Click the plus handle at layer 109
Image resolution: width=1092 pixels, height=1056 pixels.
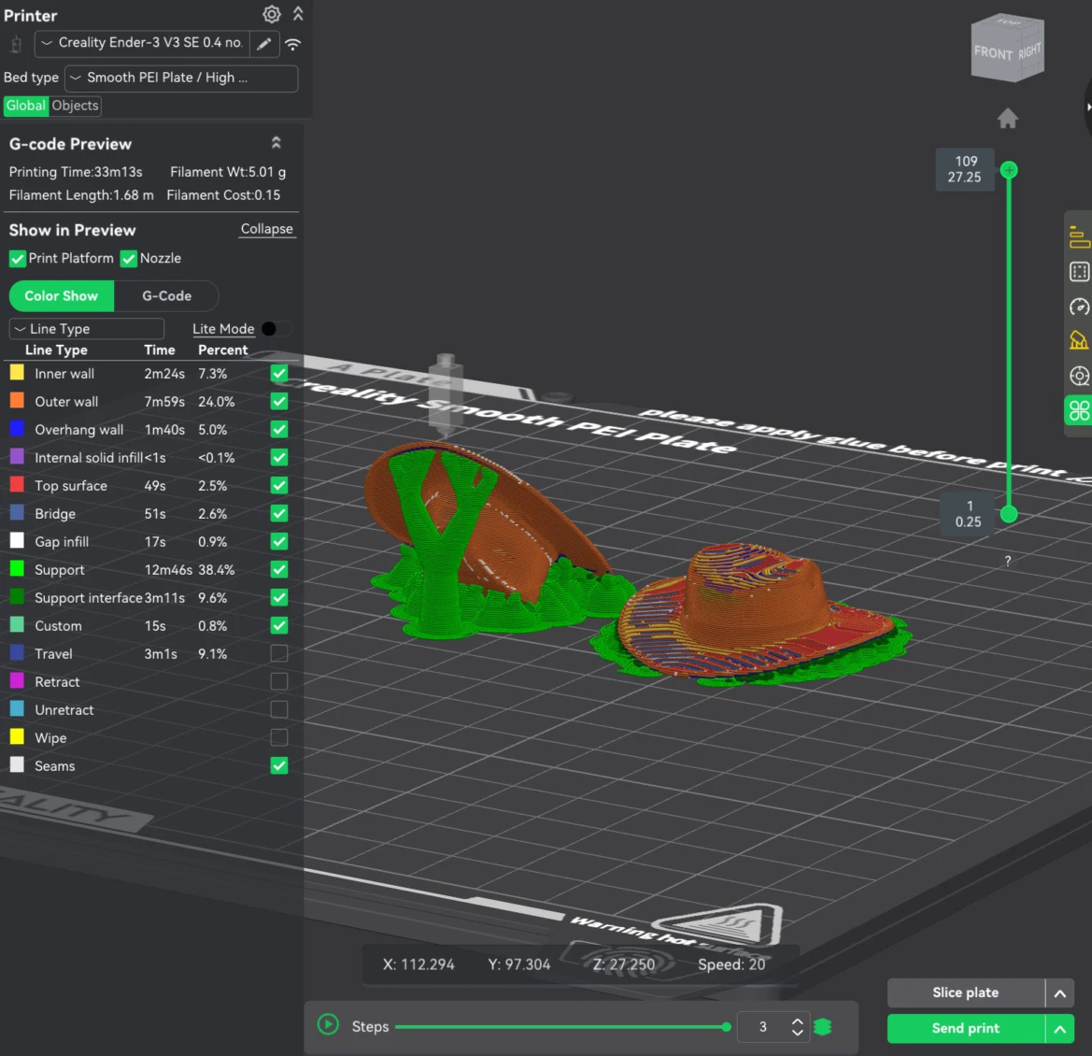(1009, 170)
